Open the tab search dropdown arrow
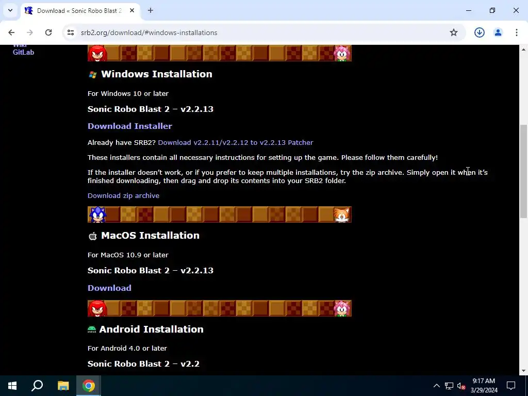This screenshot has height=396, width=528. [x=10, y=10]
